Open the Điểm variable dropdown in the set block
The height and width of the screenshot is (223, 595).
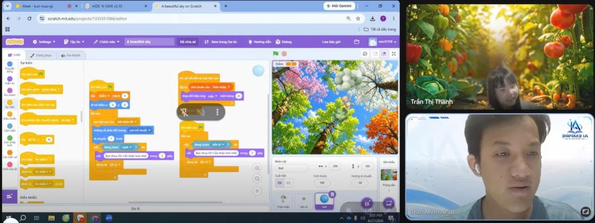point(103,96)
